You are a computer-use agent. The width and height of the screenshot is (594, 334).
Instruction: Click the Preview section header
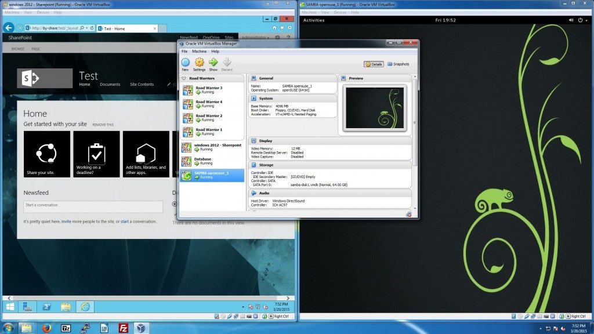pos(375,78)
